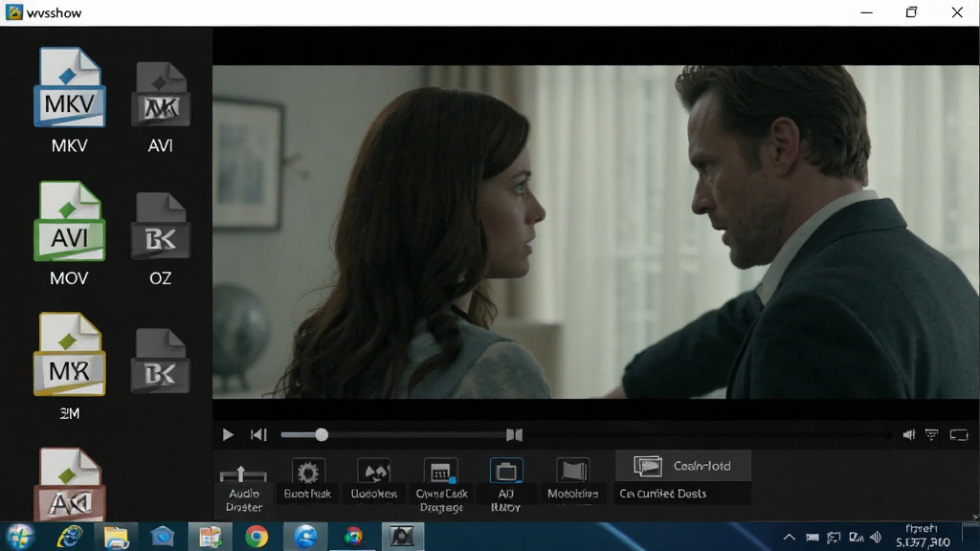Open the Audio Draster tool
The image size is (980, 551).
pyautogui.click(x=244, y=489)
